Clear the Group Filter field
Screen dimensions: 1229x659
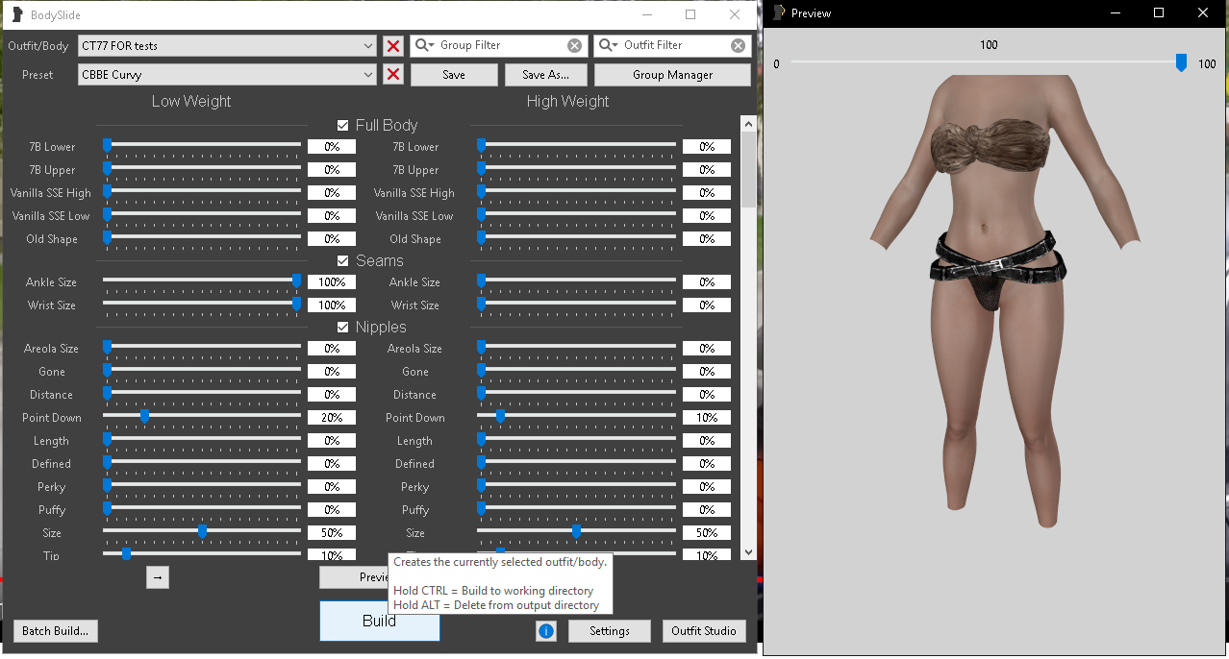574,46
